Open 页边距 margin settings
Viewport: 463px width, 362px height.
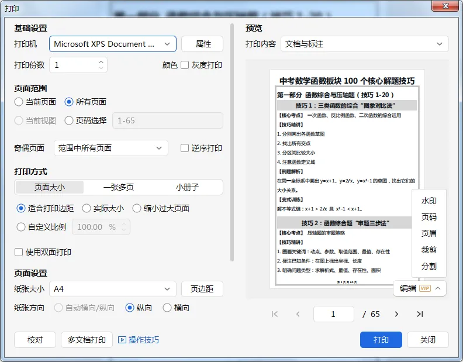[202, 289]
